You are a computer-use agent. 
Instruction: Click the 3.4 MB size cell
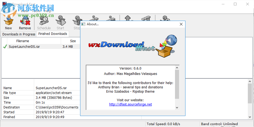pyautogui.click(x=68, y=47)
